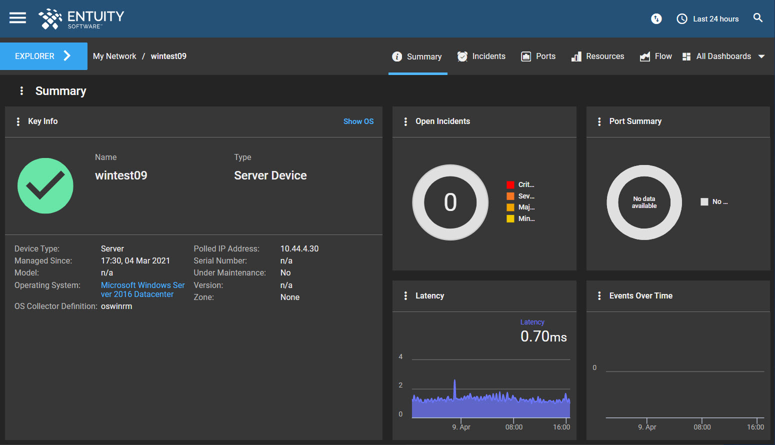This screenshot has height=445, width=775.
Task: Click the Flow chart icon
Action: click(x=645, y=56)
